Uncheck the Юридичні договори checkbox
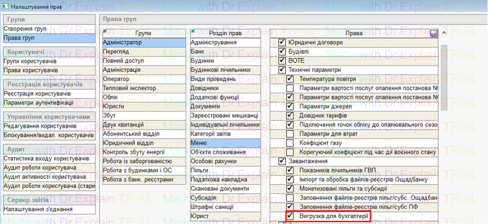Screen dimensions: 488x224 [x=282, y=42]
